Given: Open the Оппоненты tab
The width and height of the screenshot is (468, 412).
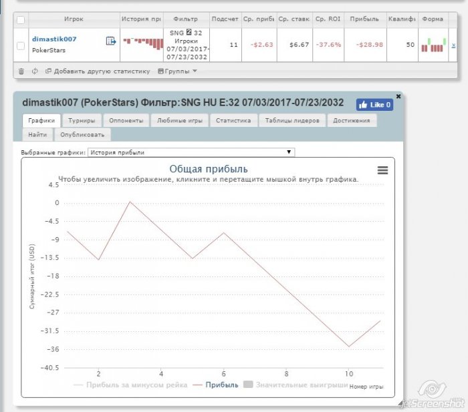Looking at the screenshot, I should coord(126,121).
